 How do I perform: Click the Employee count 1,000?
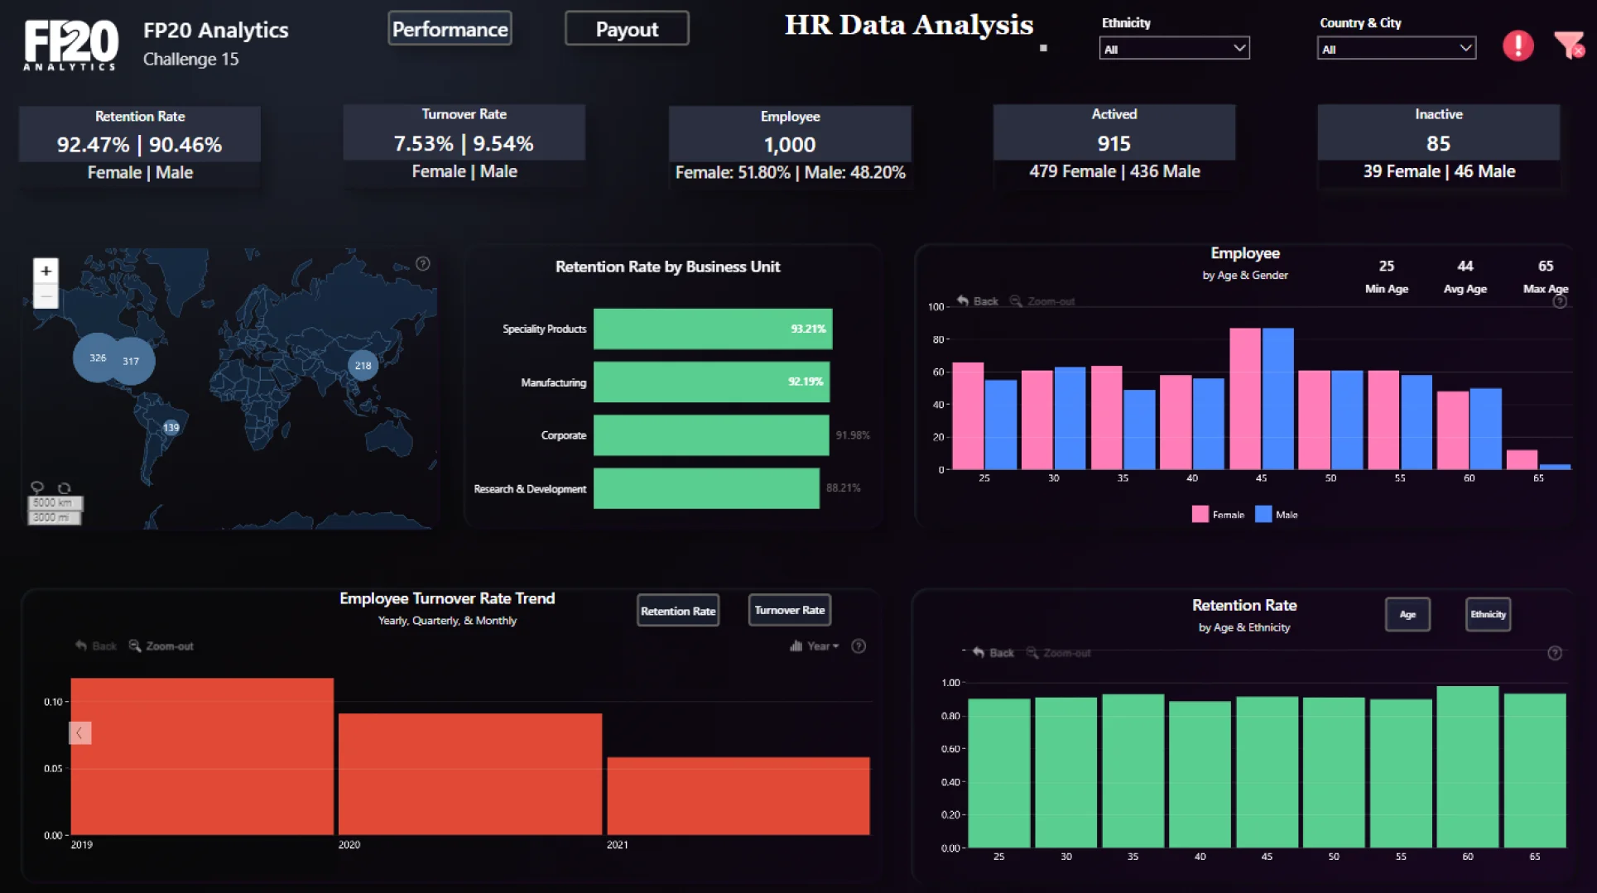click(789, 145)
